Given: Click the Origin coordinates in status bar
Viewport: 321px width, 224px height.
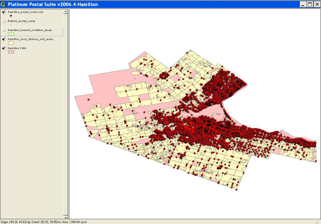Looking at the screenshot, I should (16, 222).
